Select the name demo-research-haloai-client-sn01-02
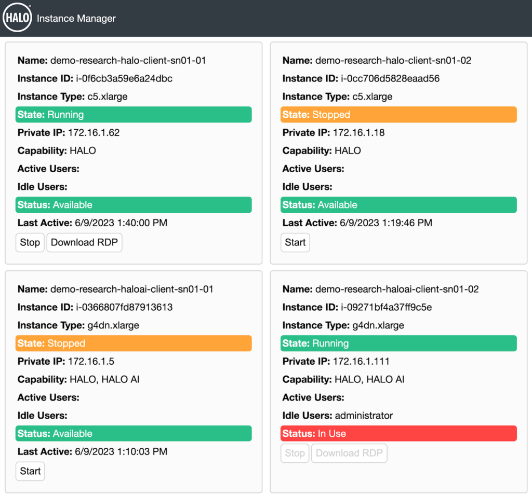The width and height of the screenshot is (532, 496). [x=397, y=290]
